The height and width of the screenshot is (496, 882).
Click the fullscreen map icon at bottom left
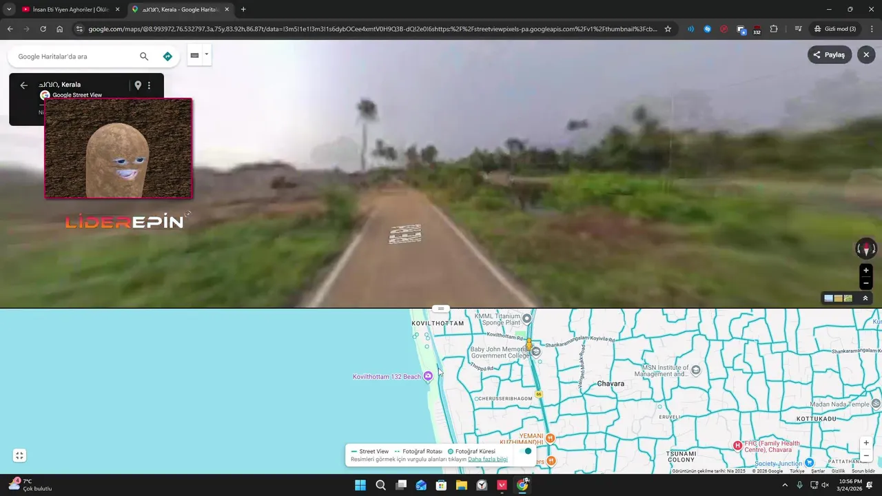click(19, 455)
